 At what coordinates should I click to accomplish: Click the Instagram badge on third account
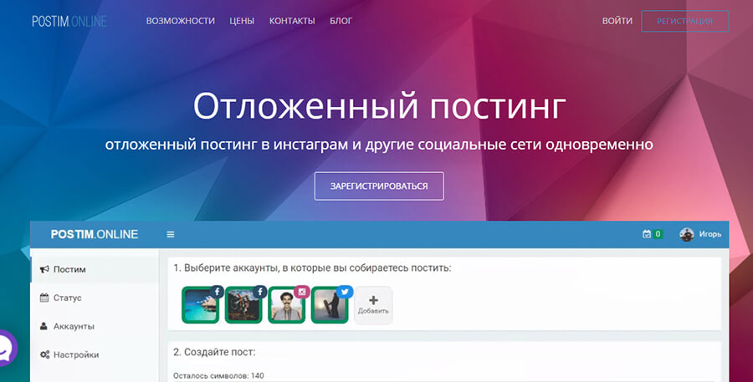pos(302,291)
